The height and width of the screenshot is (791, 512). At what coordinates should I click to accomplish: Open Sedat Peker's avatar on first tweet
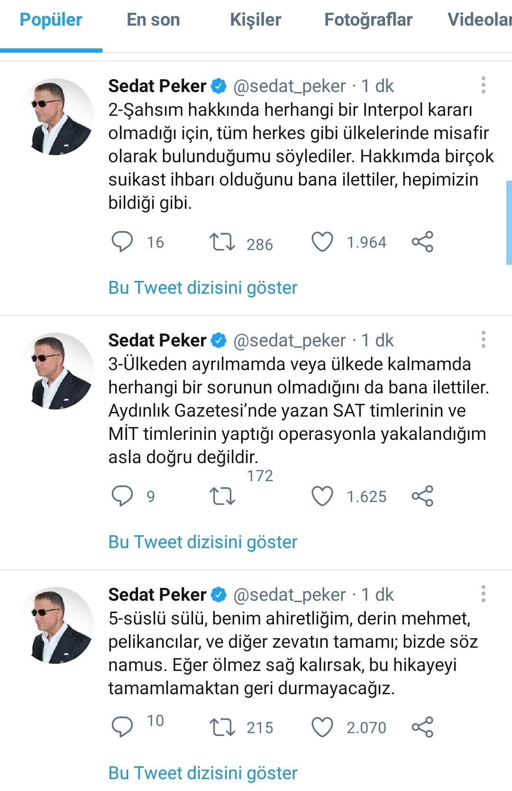pos(56,117)
